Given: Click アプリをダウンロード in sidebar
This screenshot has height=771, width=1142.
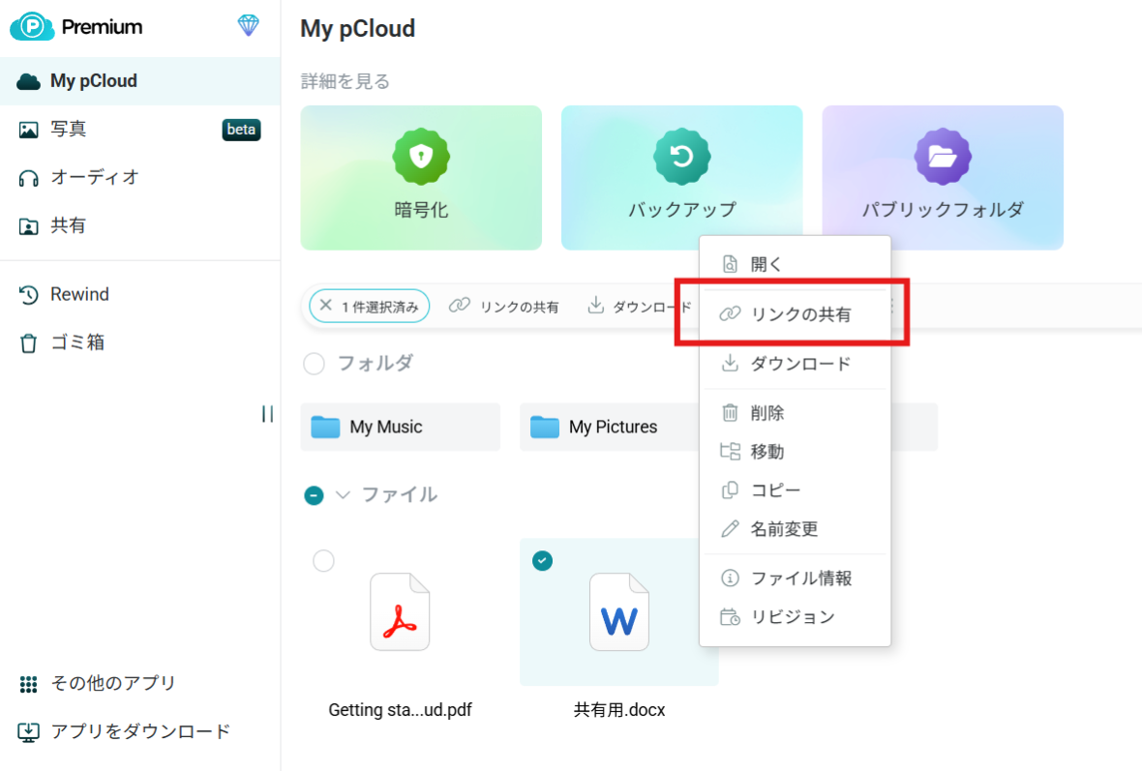Looking at the screenshot, I should (x=140, y=731).
